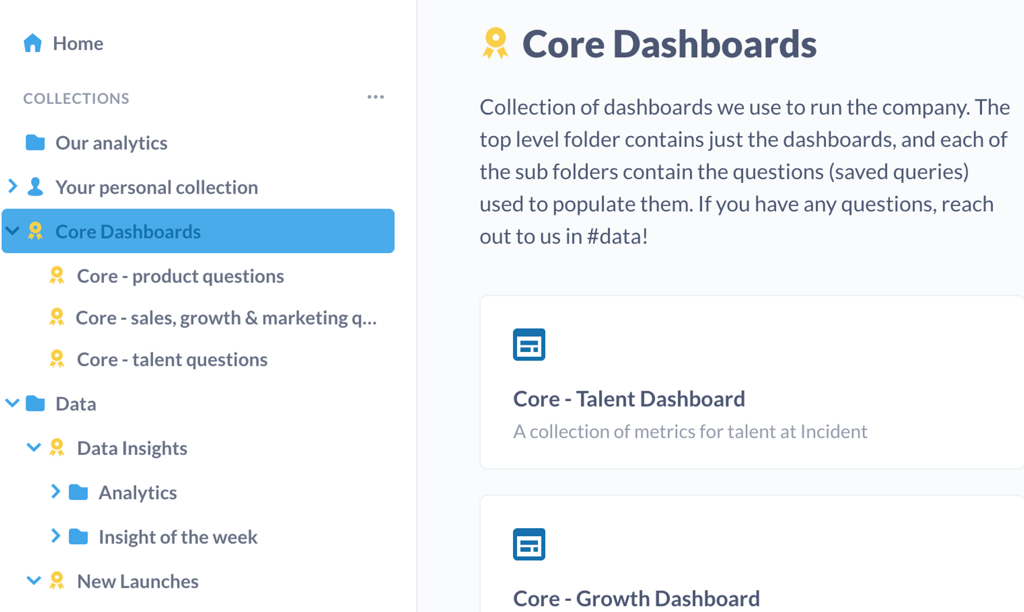The width and height of the screenshot is (1024, 612).
Task: Click the Our analytics folder icon
Action: point(35,143)
